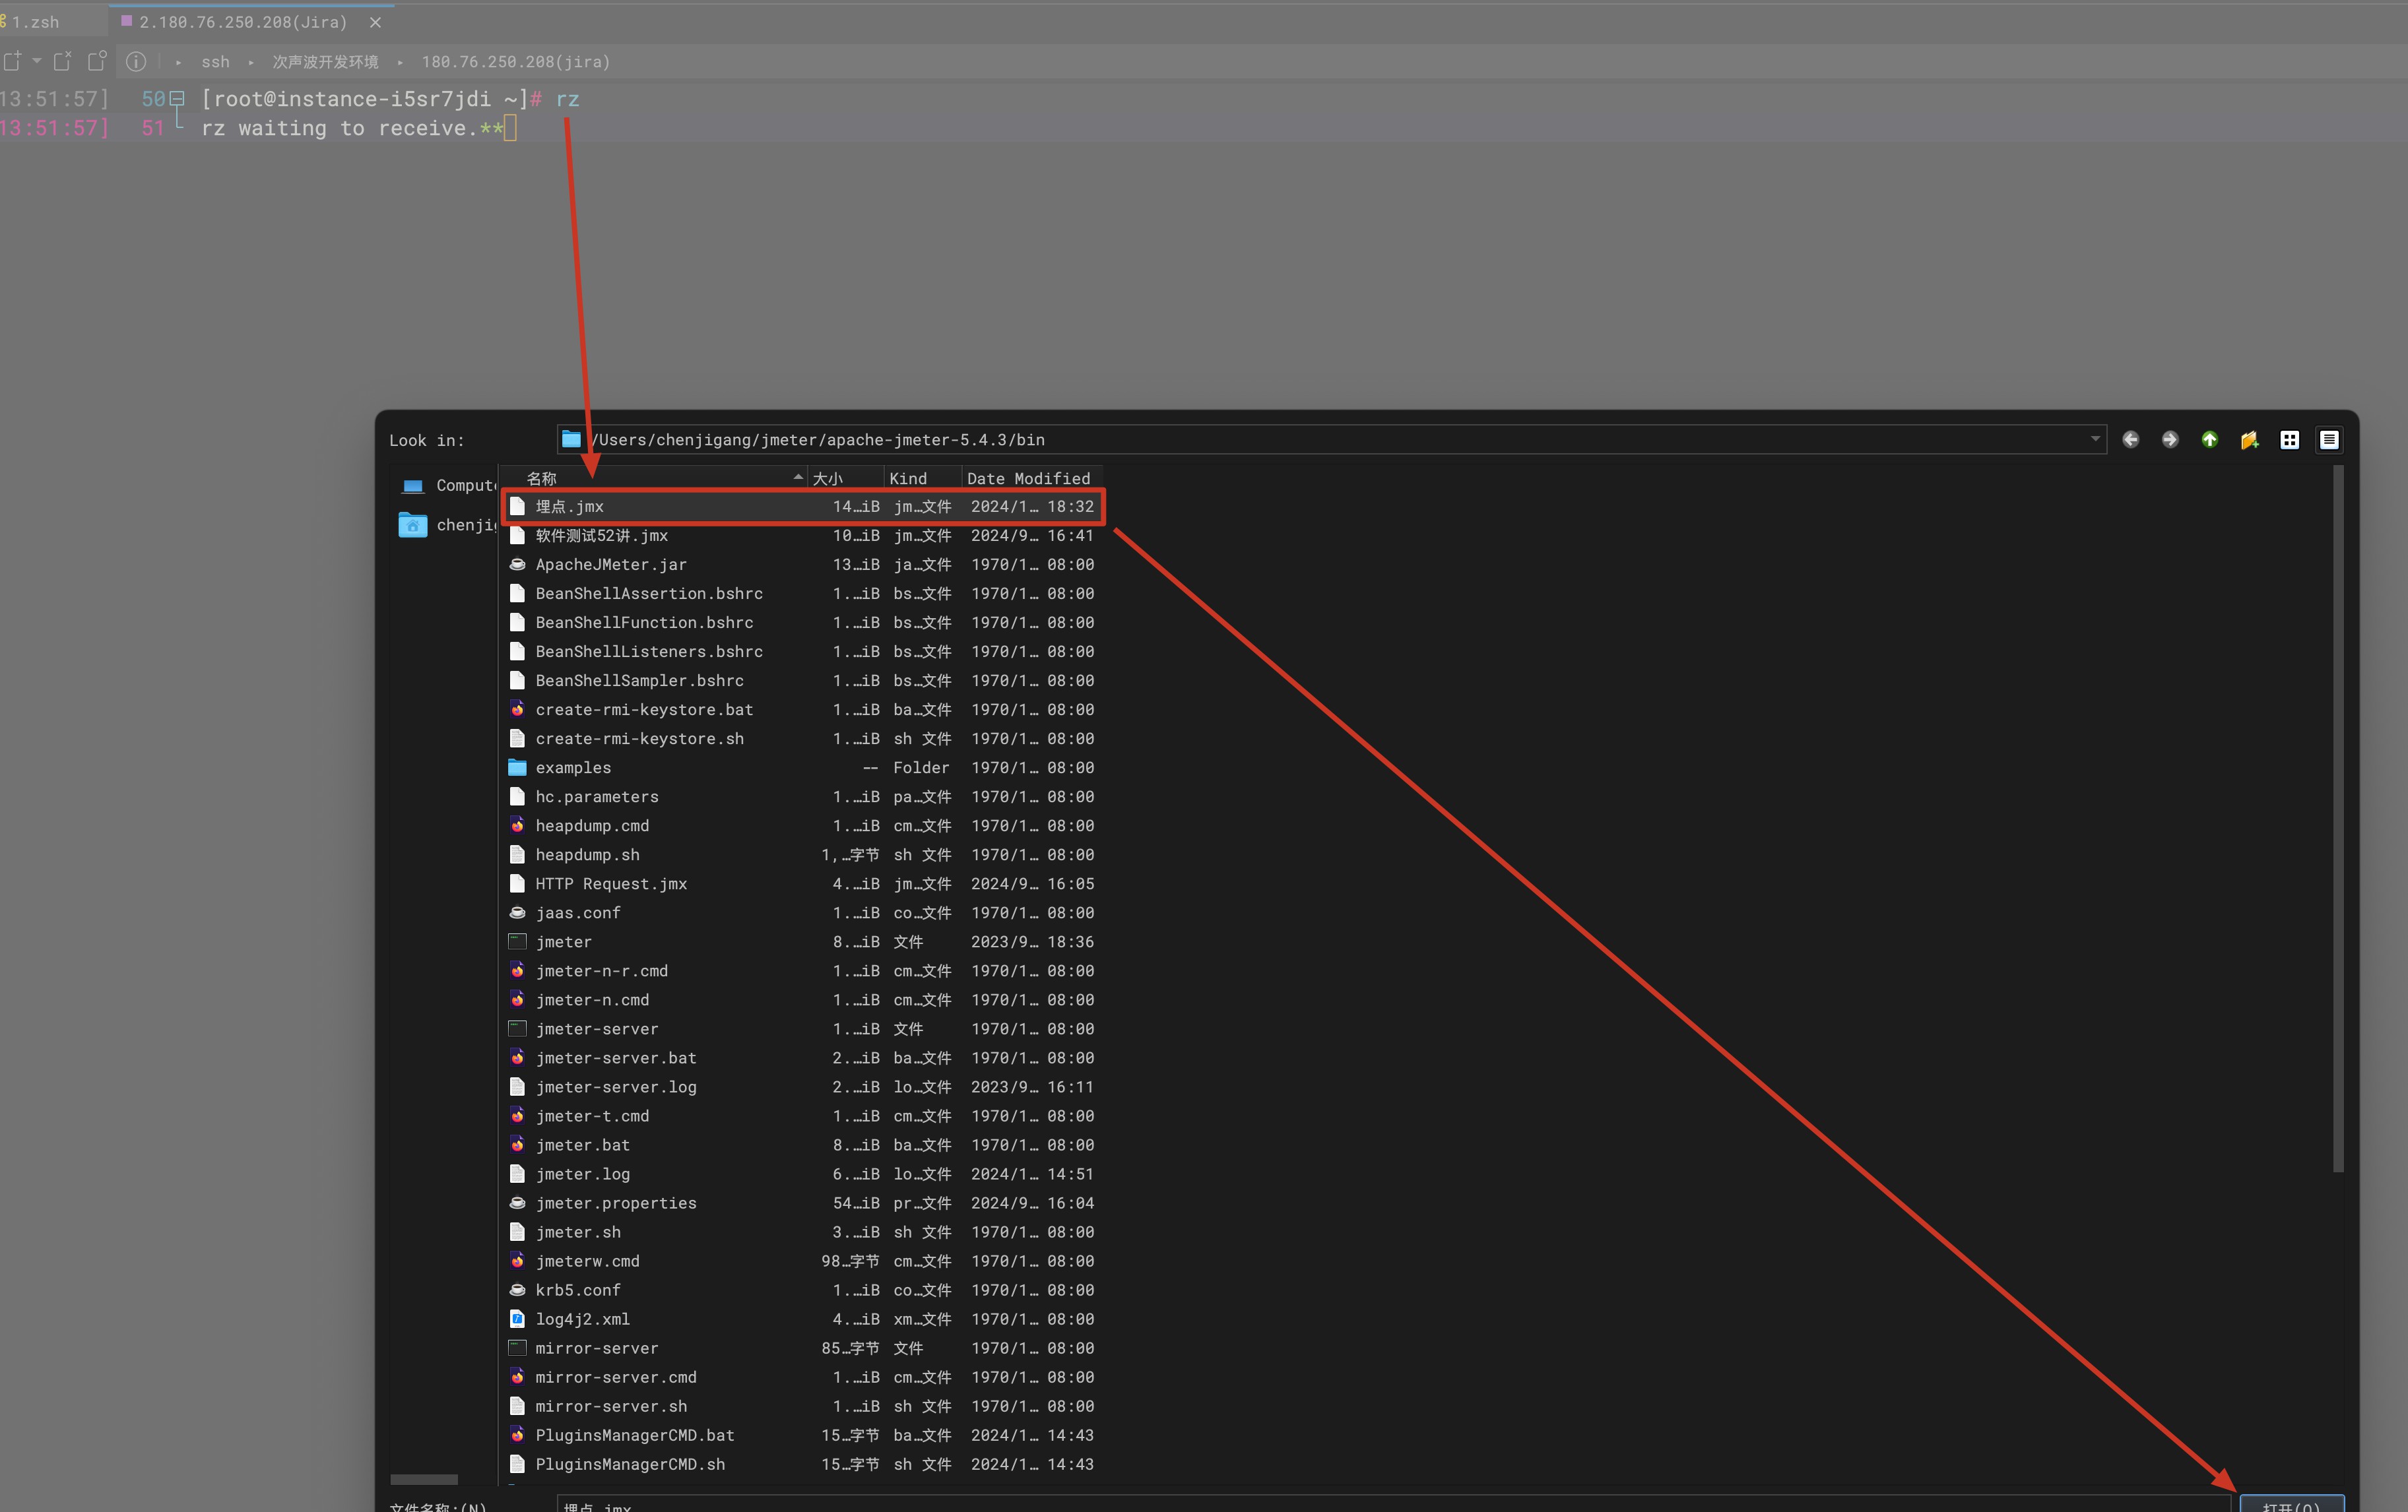Image resolution: width=2408 pixels, height=1512 pixels.
Task: Open the Look in path dropdown
Action: coord(2094,440)
